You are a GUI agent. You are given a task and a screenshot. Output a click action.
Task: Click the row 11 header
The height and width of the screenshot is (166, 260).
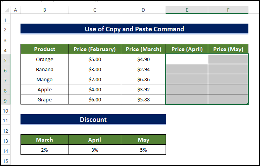5,120
